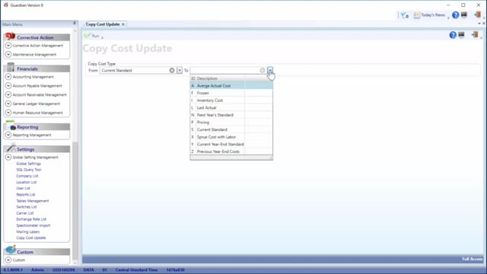The image size is (487, 274).
Task: Click the Financials section header
Action: [x=37, y=68]
